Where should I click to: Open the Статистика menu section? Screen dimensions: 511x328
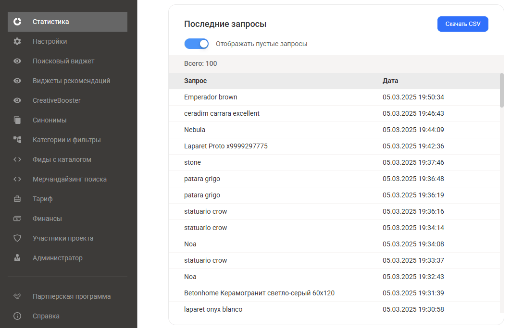(67, 22)
